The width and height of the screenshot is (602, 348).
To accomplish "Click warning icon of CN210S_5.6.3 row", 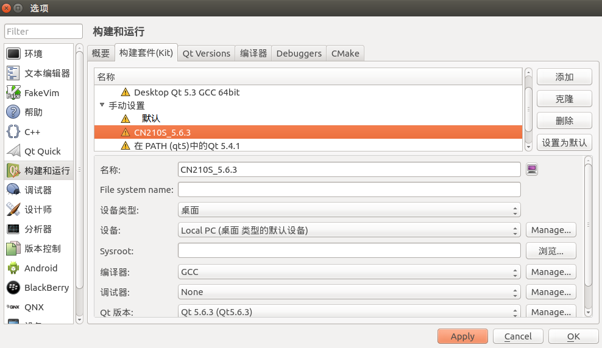I will pyautogui.click(x=125, y=132).
